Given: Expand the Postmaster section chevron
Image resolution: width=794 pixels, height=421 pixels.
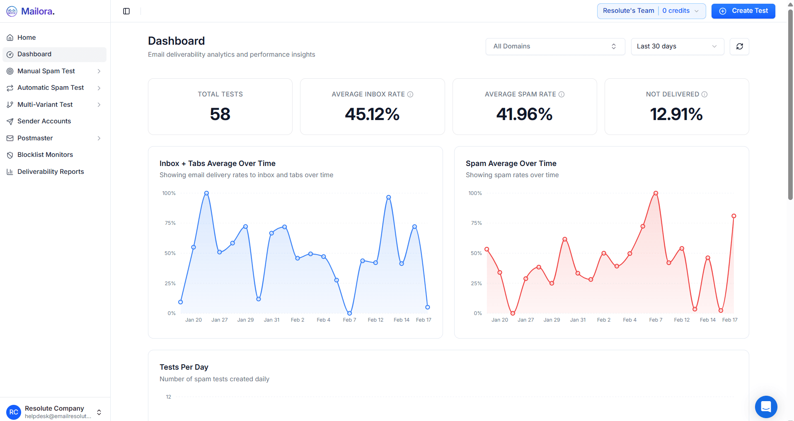Looking at the screenshot, I should coord(99,138).
